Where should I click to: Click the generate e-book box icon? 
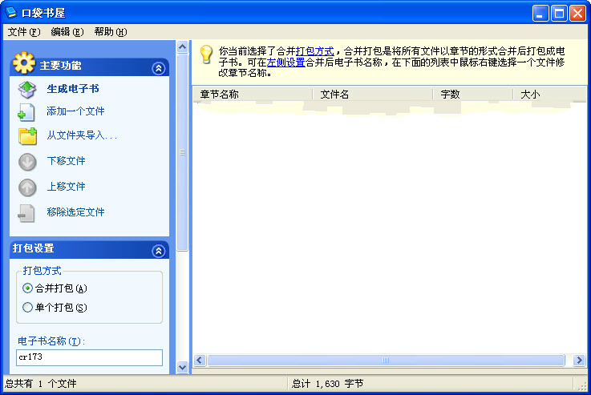27,89
